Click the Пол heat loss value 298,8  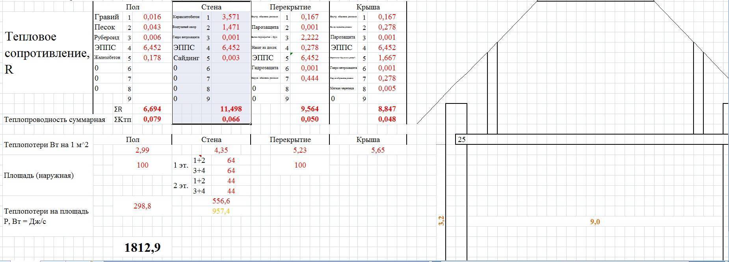coord(142,206)
